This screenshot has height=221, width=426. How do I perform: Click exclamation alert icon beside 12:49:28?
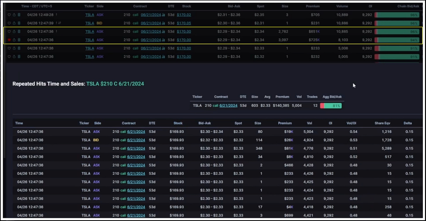56,15
